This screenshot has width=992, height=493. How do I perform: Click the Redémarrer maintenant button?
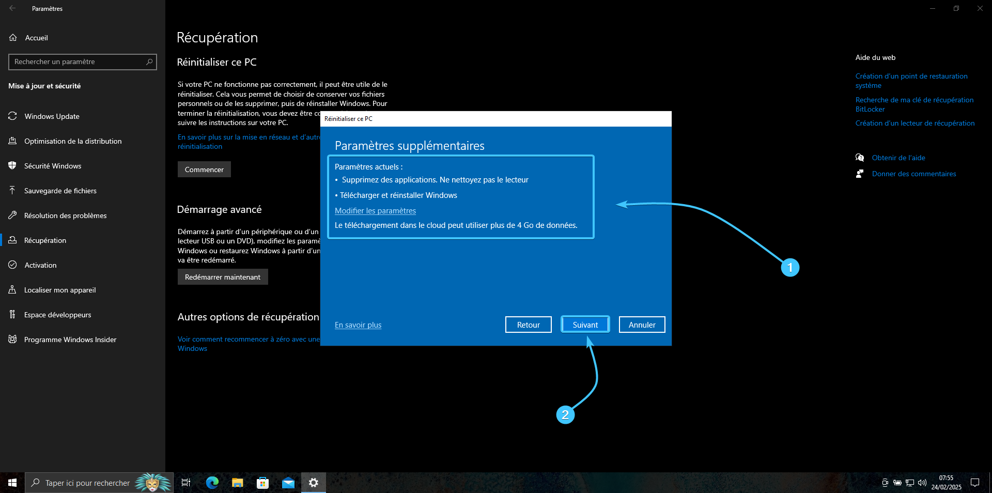pos(223,277)
